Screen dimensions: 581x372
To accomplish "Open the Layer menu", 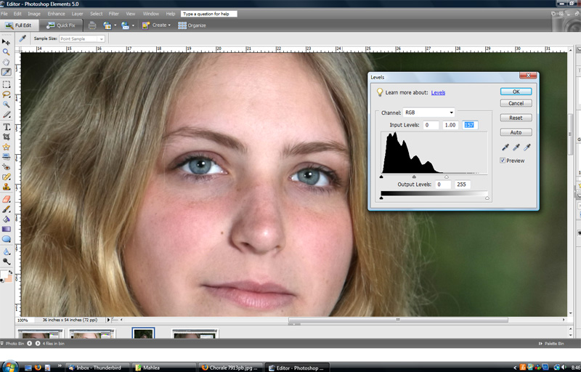I will click(77, 14).
